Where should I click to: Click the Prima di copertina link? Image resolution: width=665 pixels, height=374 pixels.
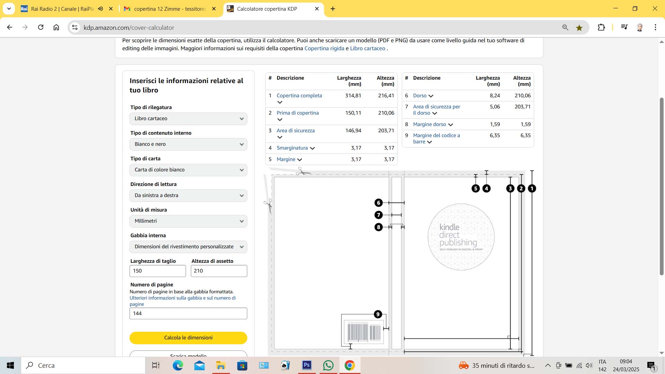(x=298, y=113)
